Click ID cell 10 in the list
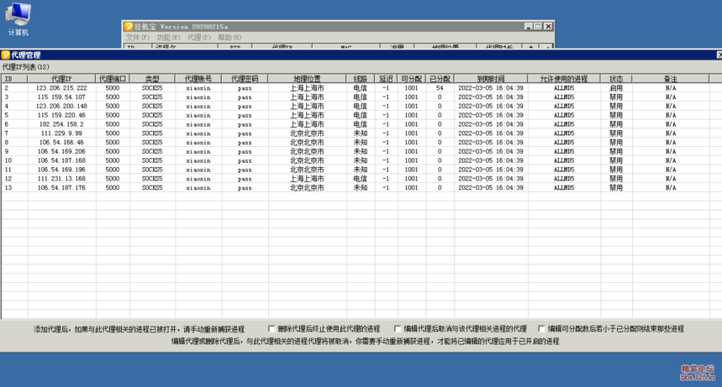Screen dimensions: 722x387 click(8, 160)
